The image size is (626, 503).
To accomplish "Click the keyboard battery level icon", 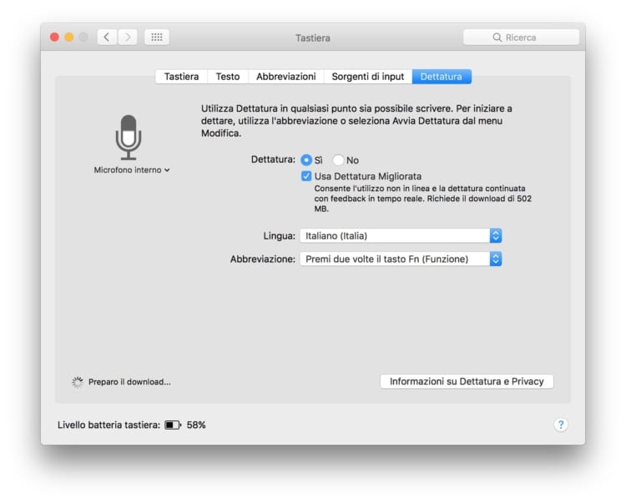I will [x=172, y=425].
